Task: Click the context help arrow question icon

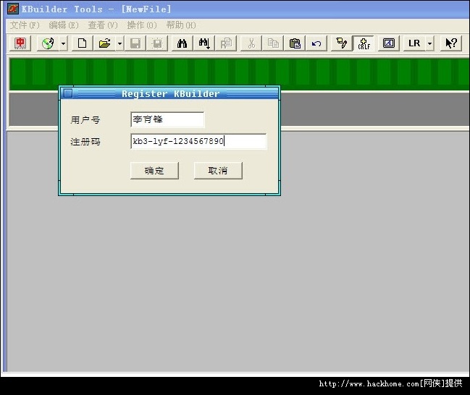Action: pyautogui.click(x=451, y=43)
